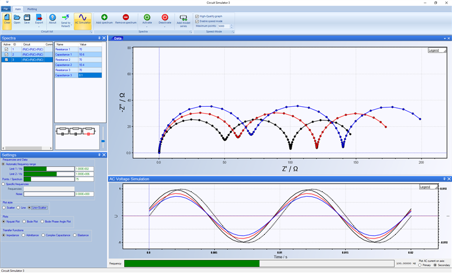The height and width of the screenshot is (273, 452).
Task: Toggle the AC Simulator button
Action: 82,21
